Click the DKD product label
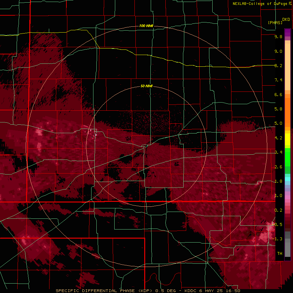This screenshot has width=293, height=293. click(286, 20)
